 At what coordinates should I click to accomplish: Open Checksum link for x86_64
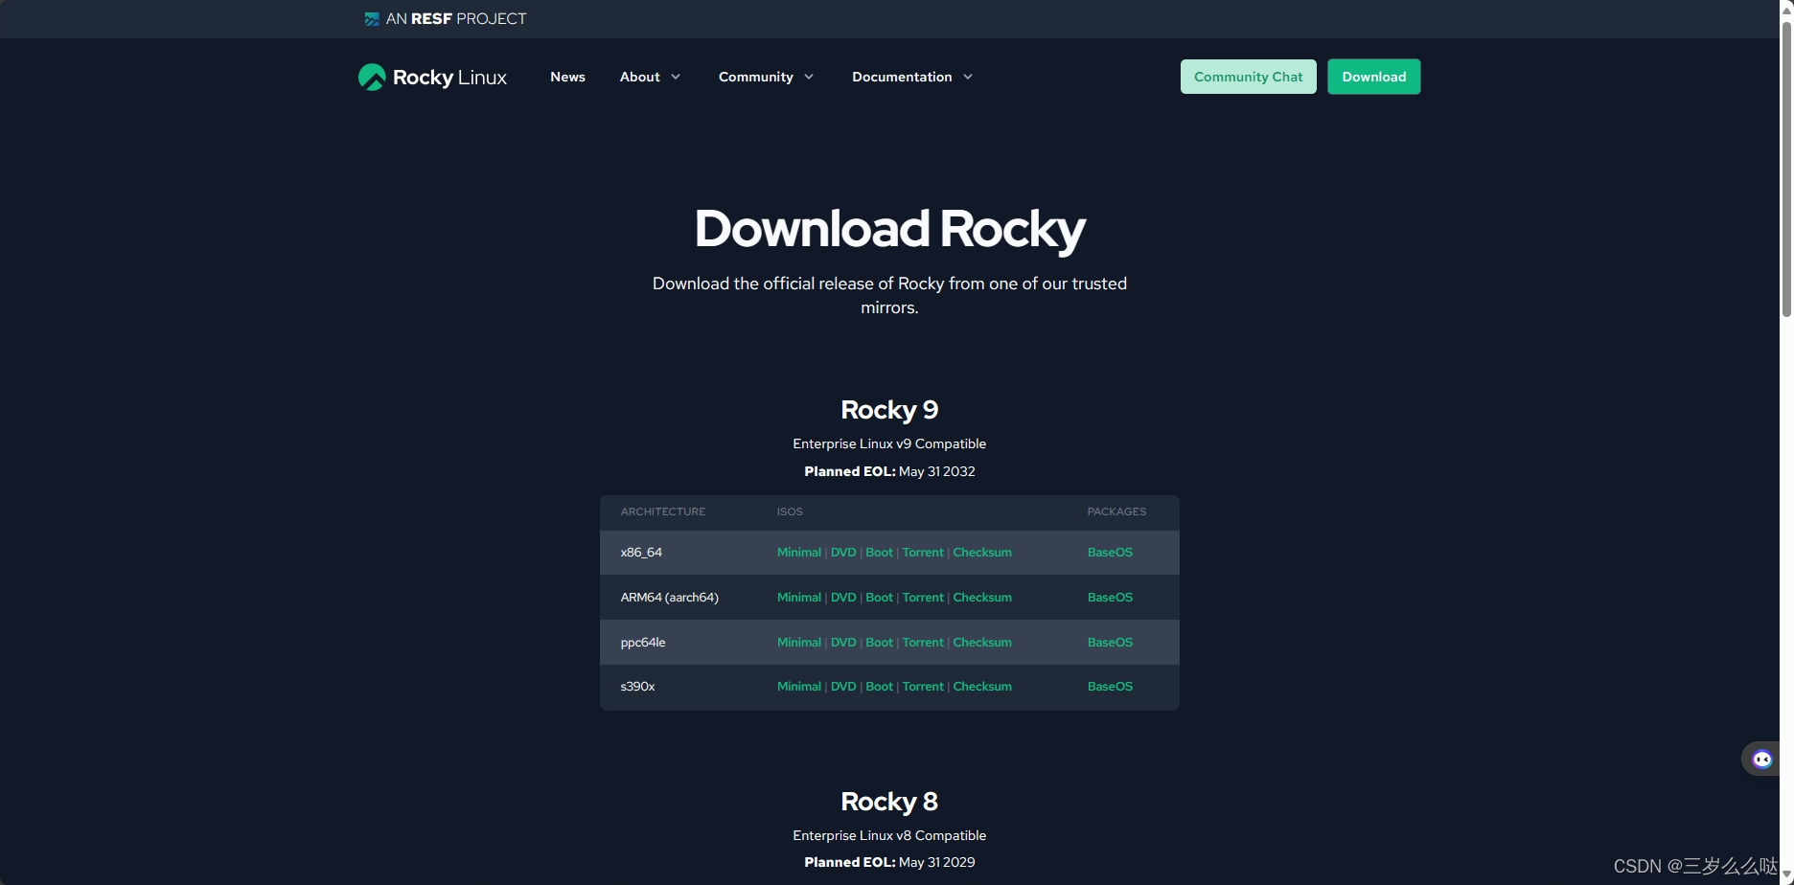982,553
